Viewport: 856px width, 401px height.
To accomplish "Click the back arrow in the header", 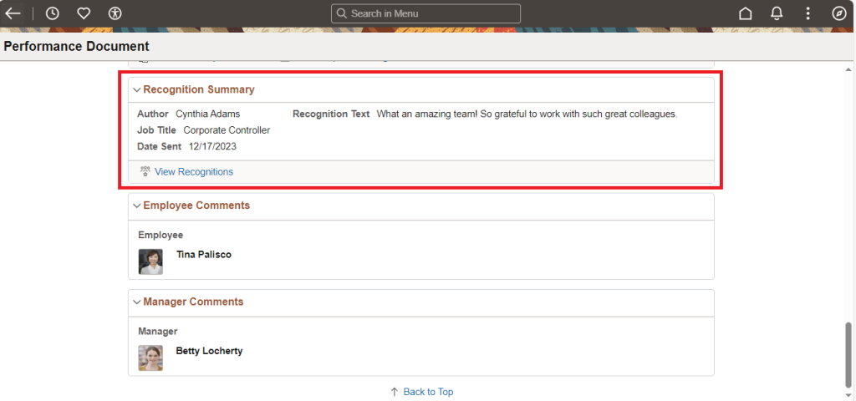I will [x=13, y=13].
